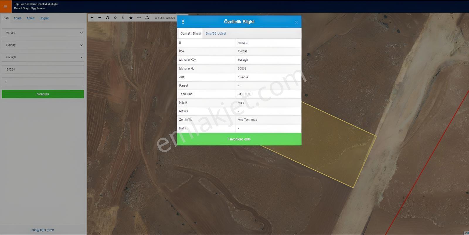Image resolution: width=469 pixels, height=235 pixels.
Task: Switch to the İdari tab
Action: (x=6, y=18)
